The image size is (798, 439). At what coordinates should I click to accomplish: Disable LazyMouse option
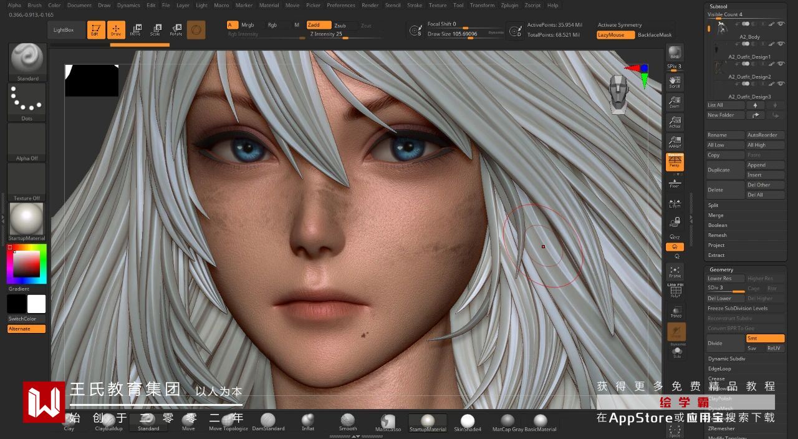[x=615, y=35]
